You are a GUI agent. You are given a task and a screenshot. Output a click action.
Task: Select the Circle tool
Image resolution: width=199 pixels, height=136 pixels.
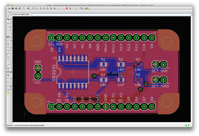8,69
